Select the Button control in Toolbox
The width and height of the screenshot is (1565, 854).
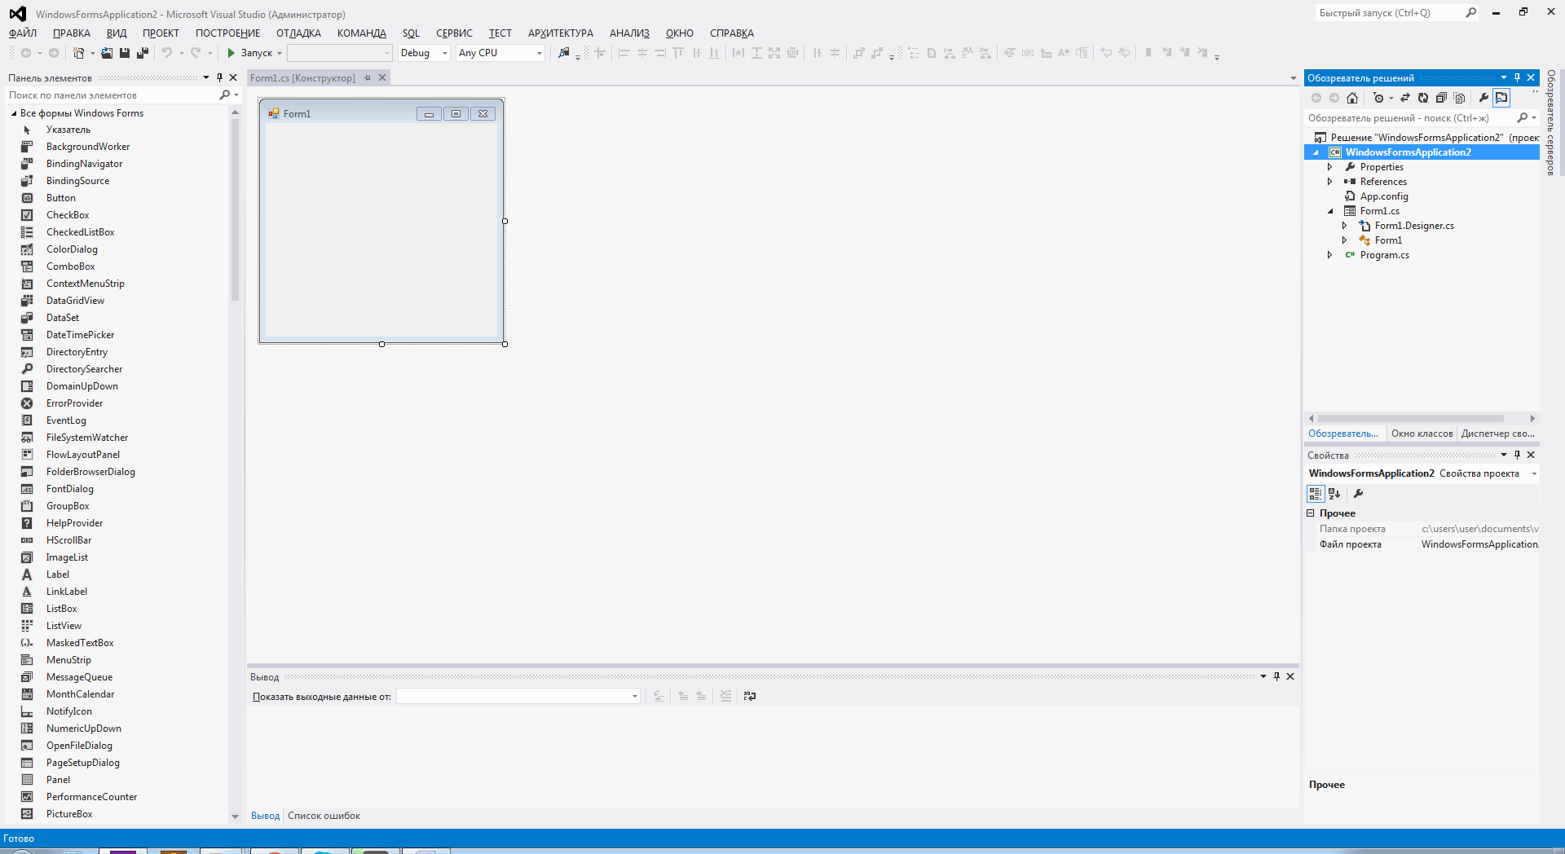tap(61, 198)
